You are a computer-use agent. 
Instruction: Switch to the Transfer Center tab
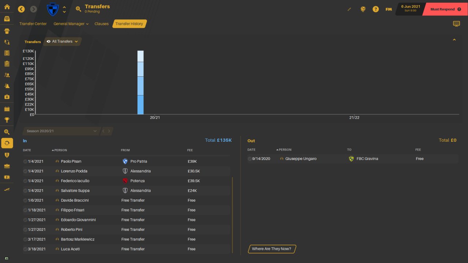point(33,24)
